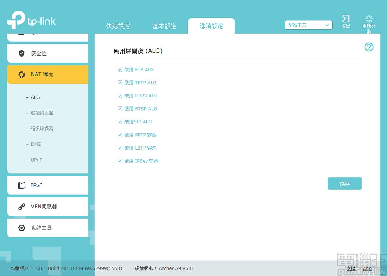Open the help question mark icon
Image resolution: width=387 pixels, height=276 pixels.
369,47
